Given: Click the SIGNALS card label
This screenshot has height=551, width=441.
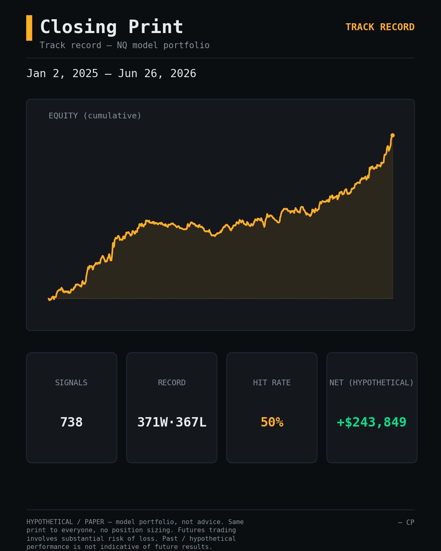Looking at the screenshot, I should [71, 383].
